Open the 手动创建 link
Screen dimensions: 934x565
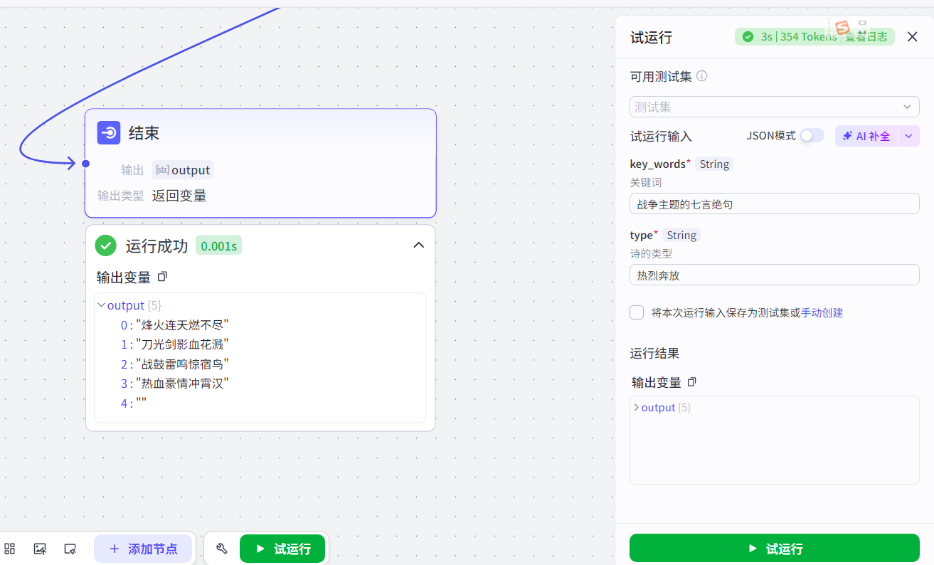click(822, 312)
